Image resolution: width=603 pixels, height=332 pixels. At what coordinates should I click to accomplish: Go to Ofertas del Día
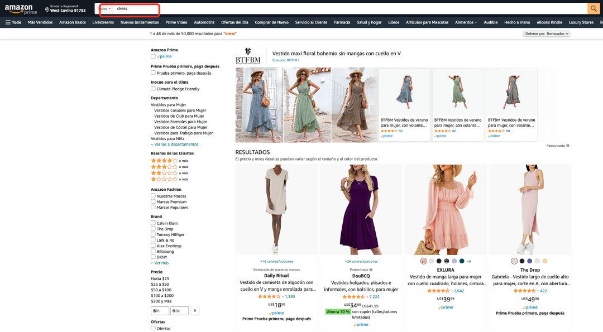click(x=234, y=22)
